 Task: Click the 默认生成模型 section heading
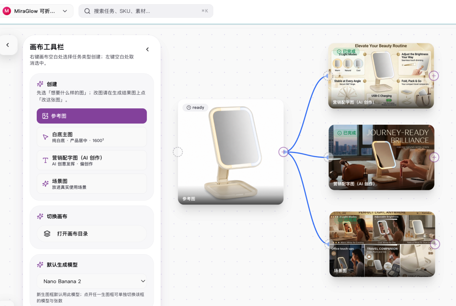click(x=62, y=265)
